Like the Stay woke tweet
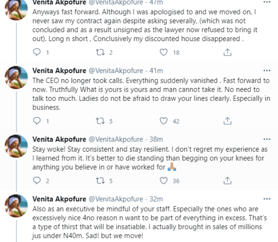Viewport: 278px width, 242px height. [x=164, y=181]
